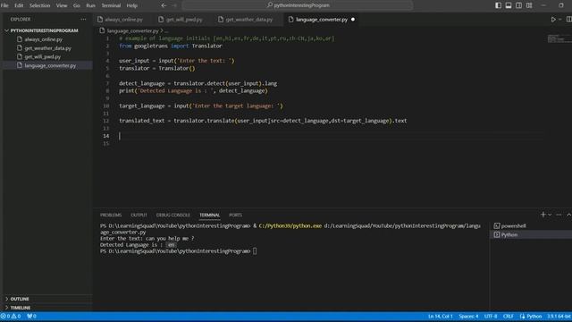Open the Selection menu
This screenshot has height=322, width=572.
click(39, 5)
